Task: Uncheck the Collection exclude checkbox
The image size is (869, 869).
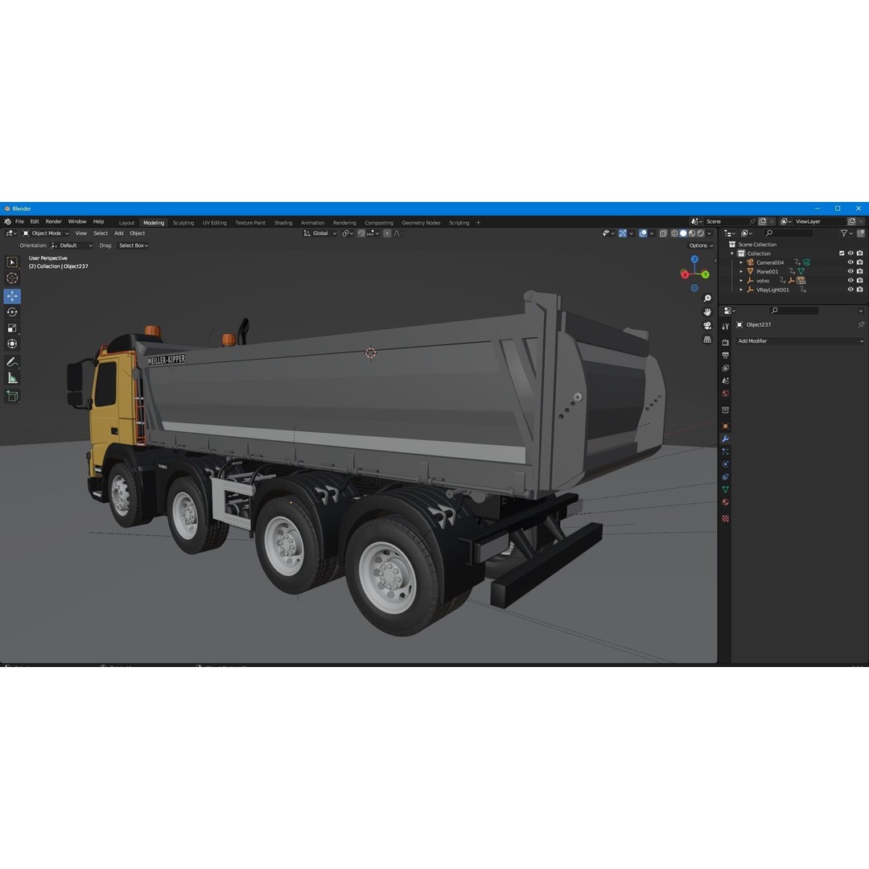Action: click(842, 253)
